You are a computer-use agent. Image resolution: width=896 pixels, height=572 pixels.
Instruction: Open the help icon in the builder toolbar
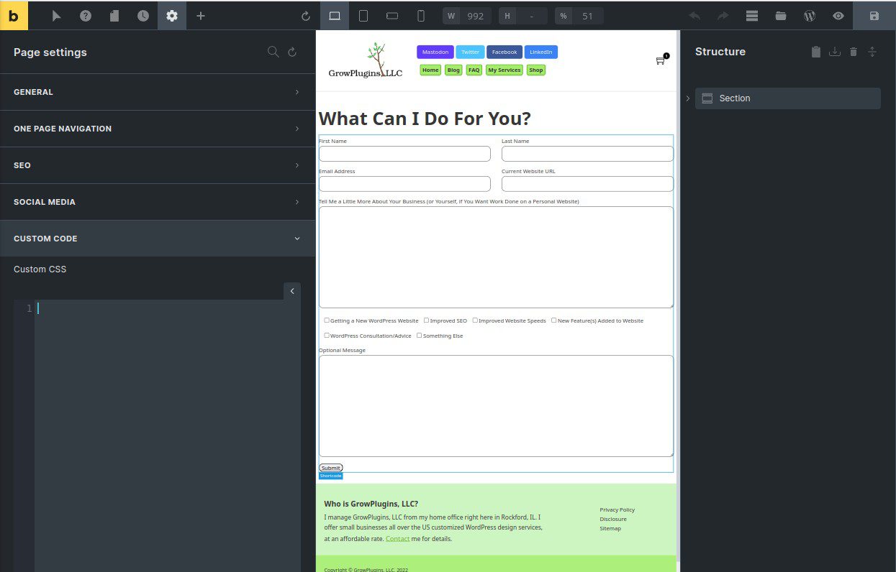tap(85, 15)
